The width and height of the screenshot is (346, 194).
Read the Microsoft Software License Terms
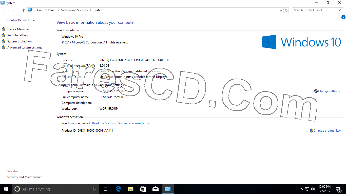pos(121,123)
